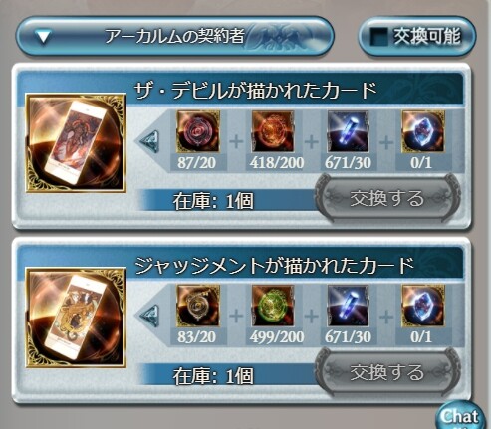Click the ジャッジメントが描かれたカード title
Image resolution: width=491 pixels, height=429 pixels.
pyautogui.click(x=274, y=265)
